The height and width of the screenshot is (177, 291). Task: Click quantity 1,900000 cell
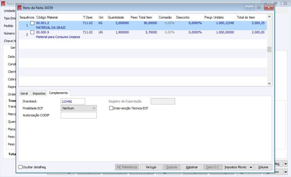[122, 32]
